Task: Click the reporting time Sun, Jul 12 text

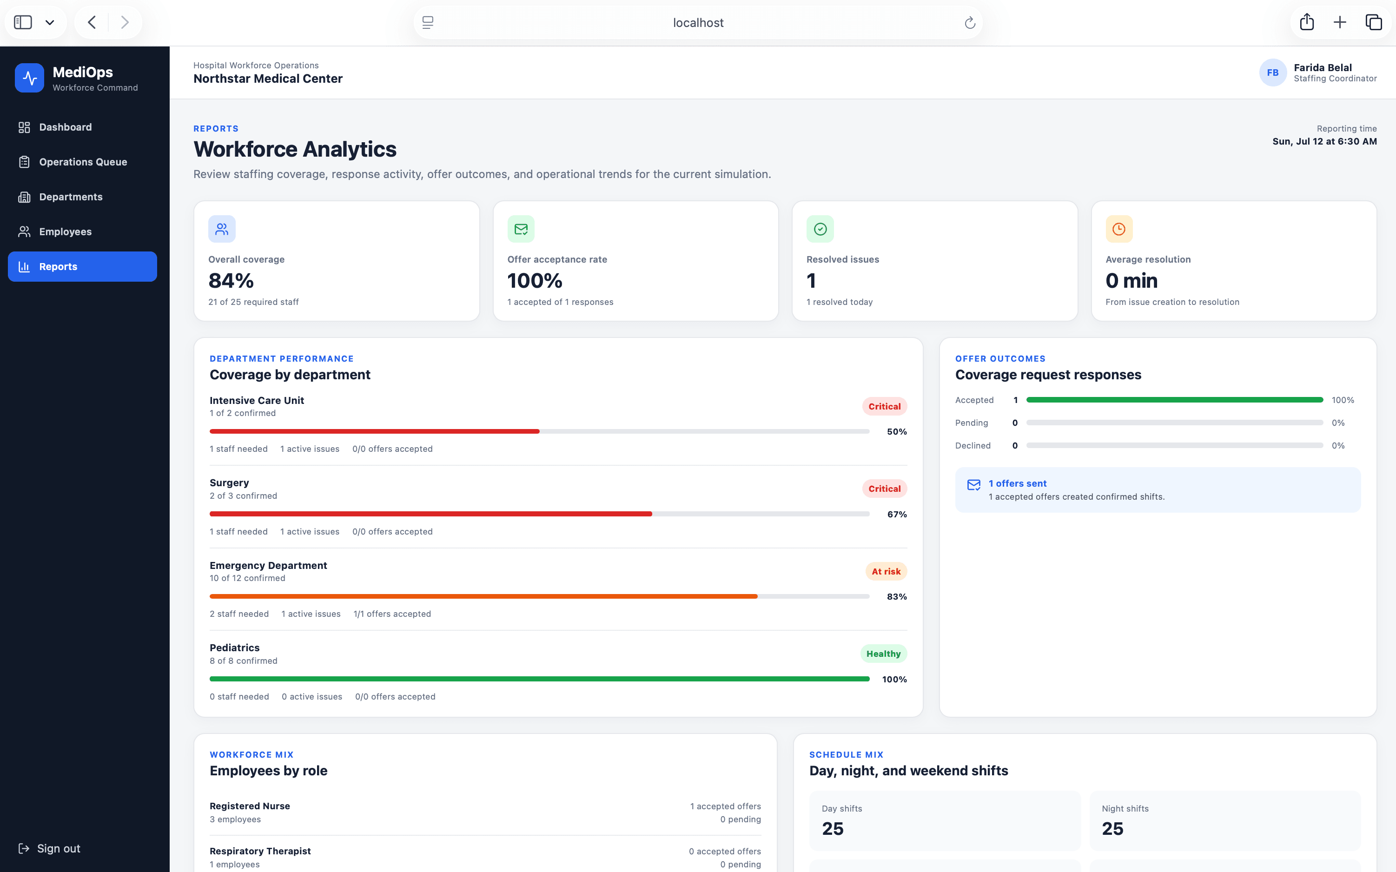Action: click(x=1324, y=141)
